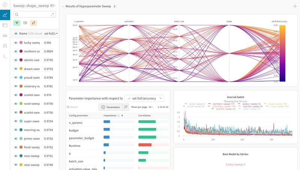Click the Parameters button
The height and width of the screenshot is (170, 300).
point(111,107)
